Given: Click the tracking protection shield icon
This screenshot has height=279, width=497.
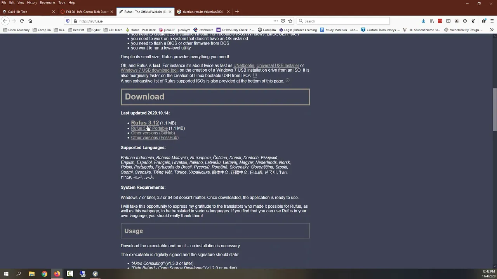Looking at the screenshot, I should pyautogui.click(x=68, y=21).
